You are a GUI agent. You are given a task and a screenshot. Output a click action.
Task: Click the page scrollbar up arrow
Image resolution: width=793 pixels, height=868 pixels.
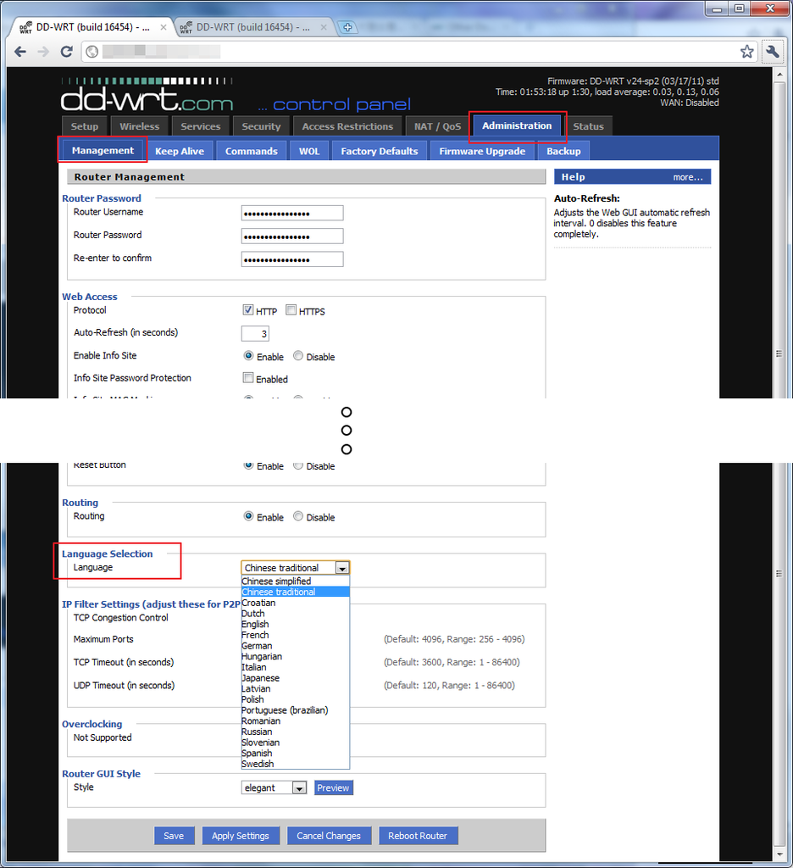(779, 75)
